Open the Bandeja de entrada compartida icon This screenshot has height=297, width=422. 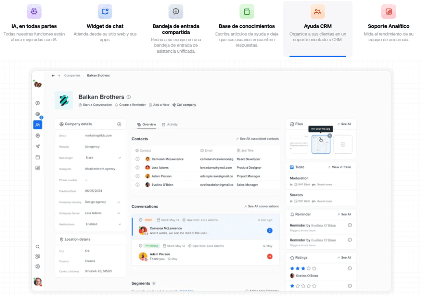coord(176,11)
